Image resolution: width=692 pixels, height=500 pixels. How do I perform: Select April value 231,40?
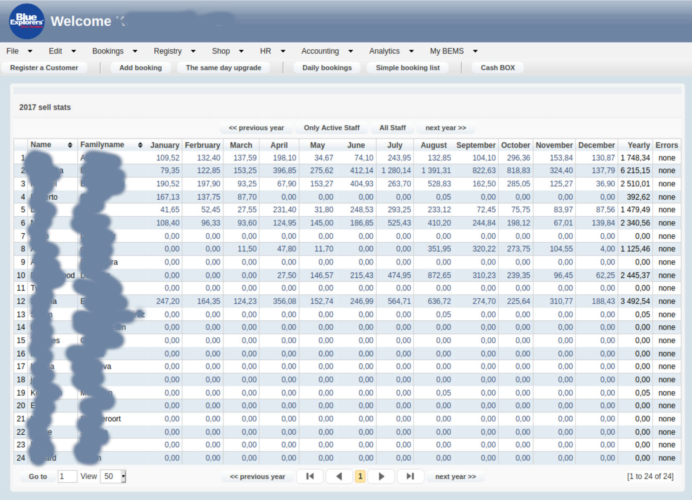click(284, 210)
